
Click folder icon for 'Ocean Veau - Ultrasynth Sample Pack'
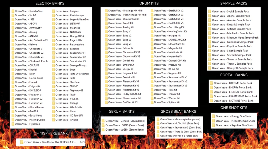pyautogui.click(x=210, y=68)
